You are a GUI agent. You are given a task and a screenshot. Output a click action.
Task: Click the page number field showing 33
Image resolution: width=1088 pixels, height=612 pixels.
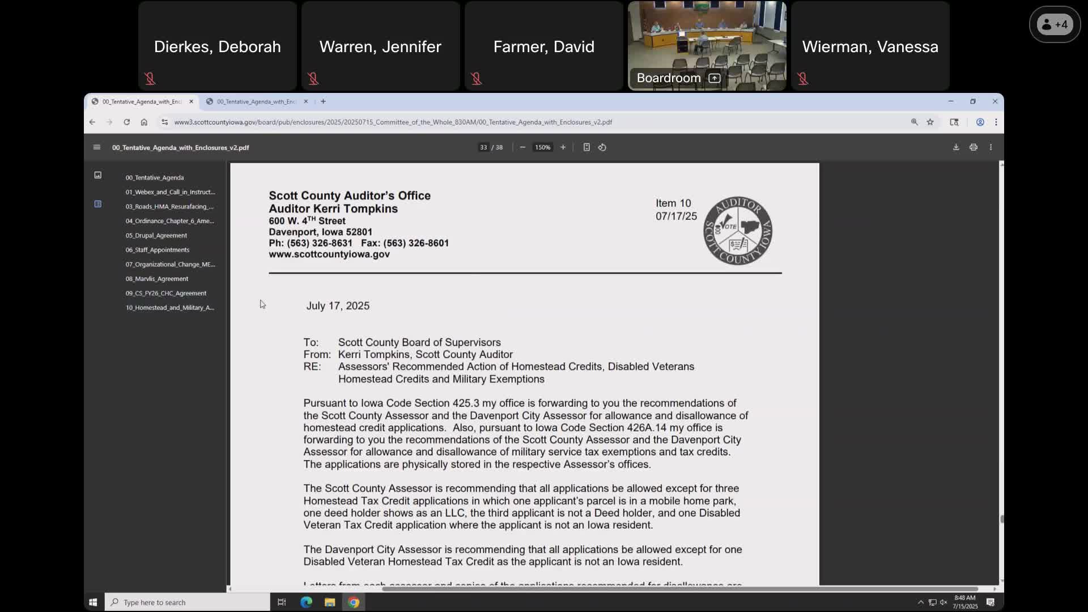[483, 147]
